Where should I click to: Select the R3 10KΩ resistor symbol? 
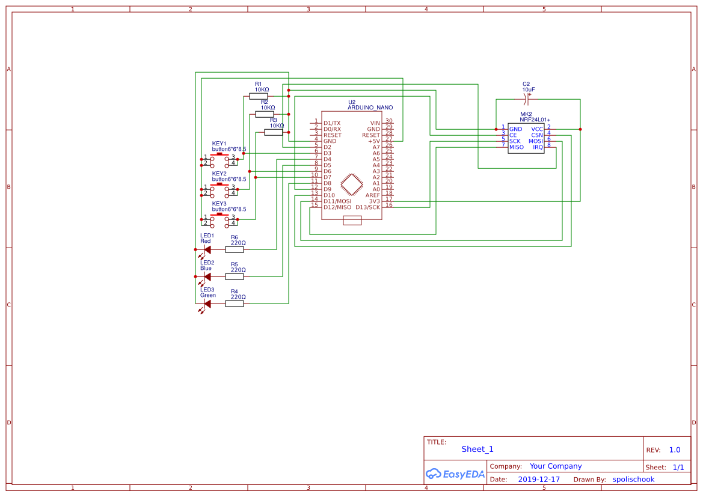[x=274, y=132]
